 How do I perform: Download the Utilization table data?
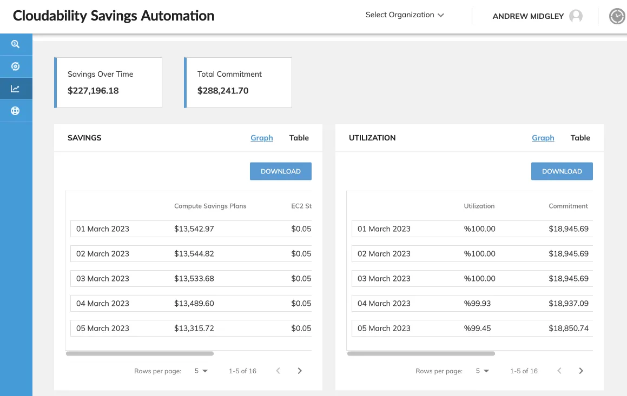562,171
